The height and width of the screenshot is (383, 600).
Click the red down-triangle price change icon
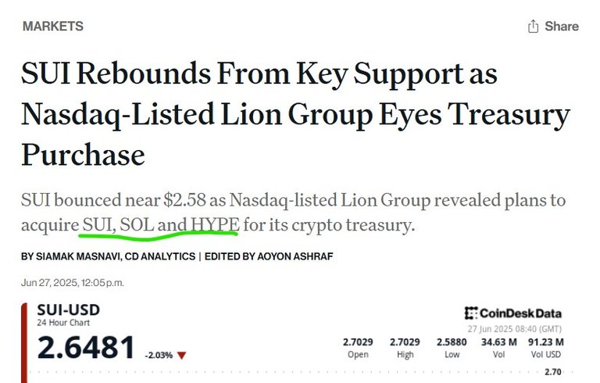click(x=181, y=356)
